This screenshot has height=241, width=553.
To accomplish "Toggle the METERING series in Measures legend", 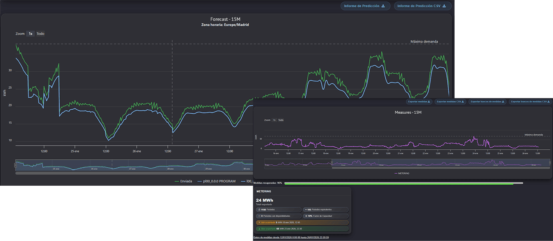I will coord(402,173).
